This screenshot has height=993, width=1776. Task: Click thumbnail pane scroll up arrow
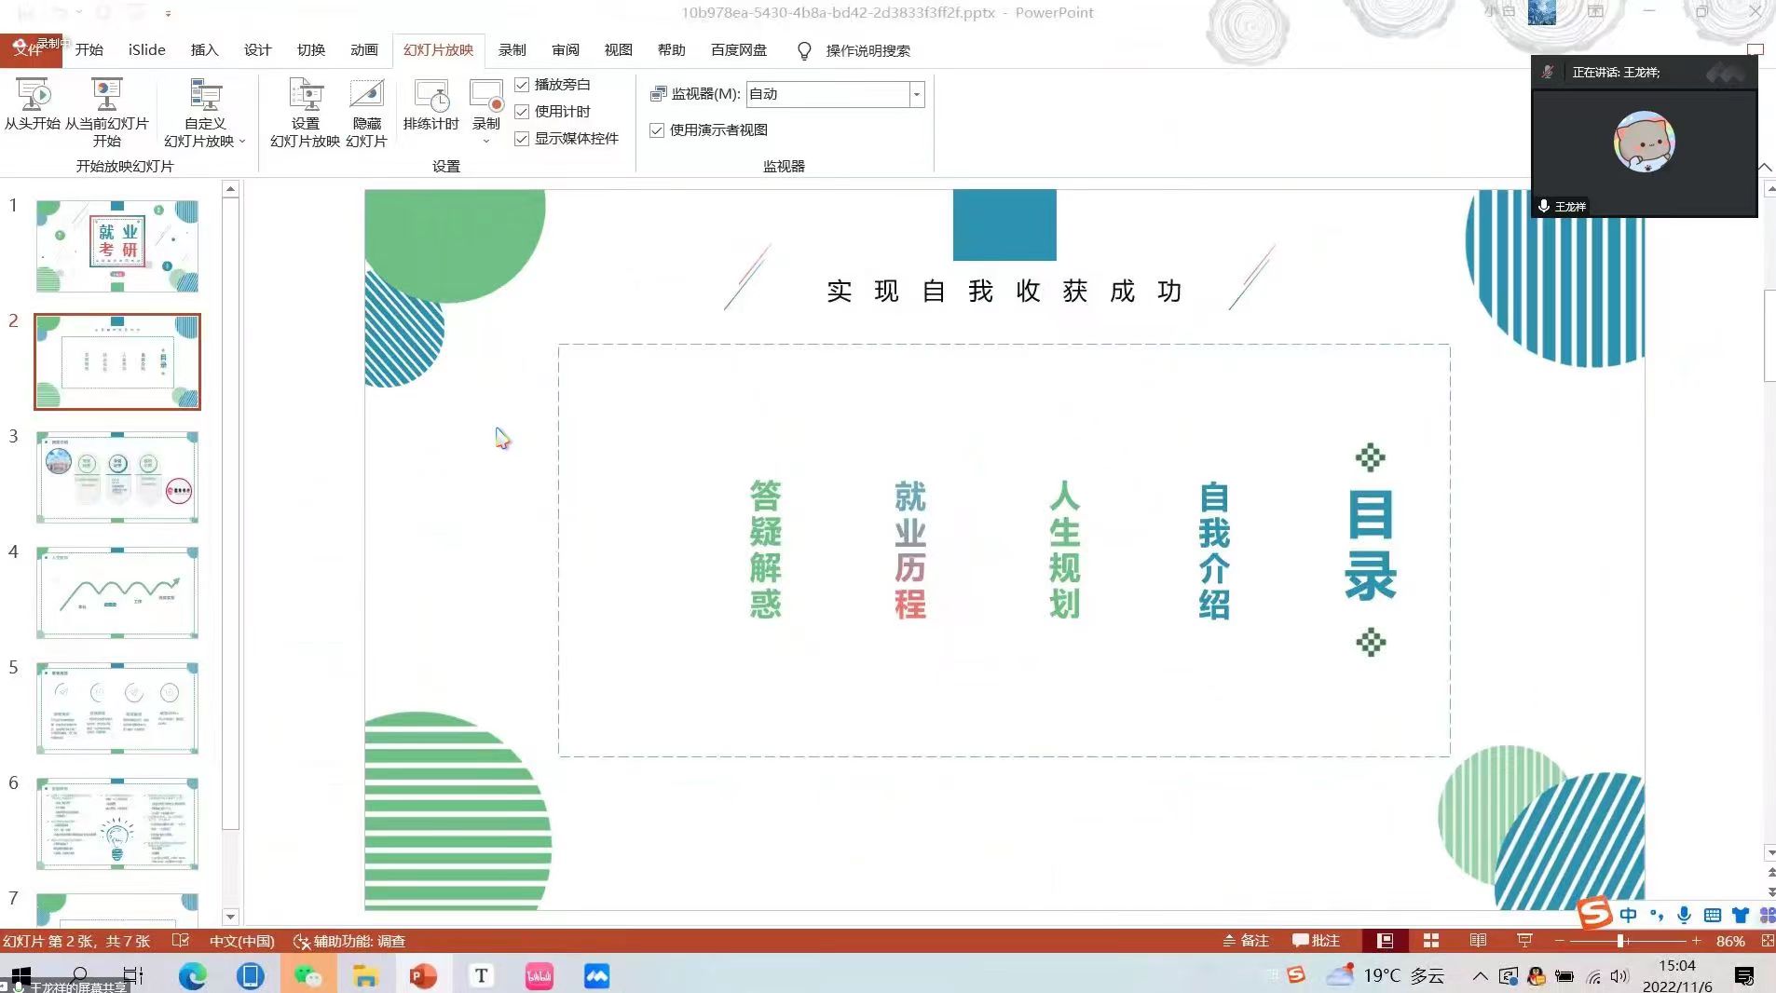coord(231,189)
